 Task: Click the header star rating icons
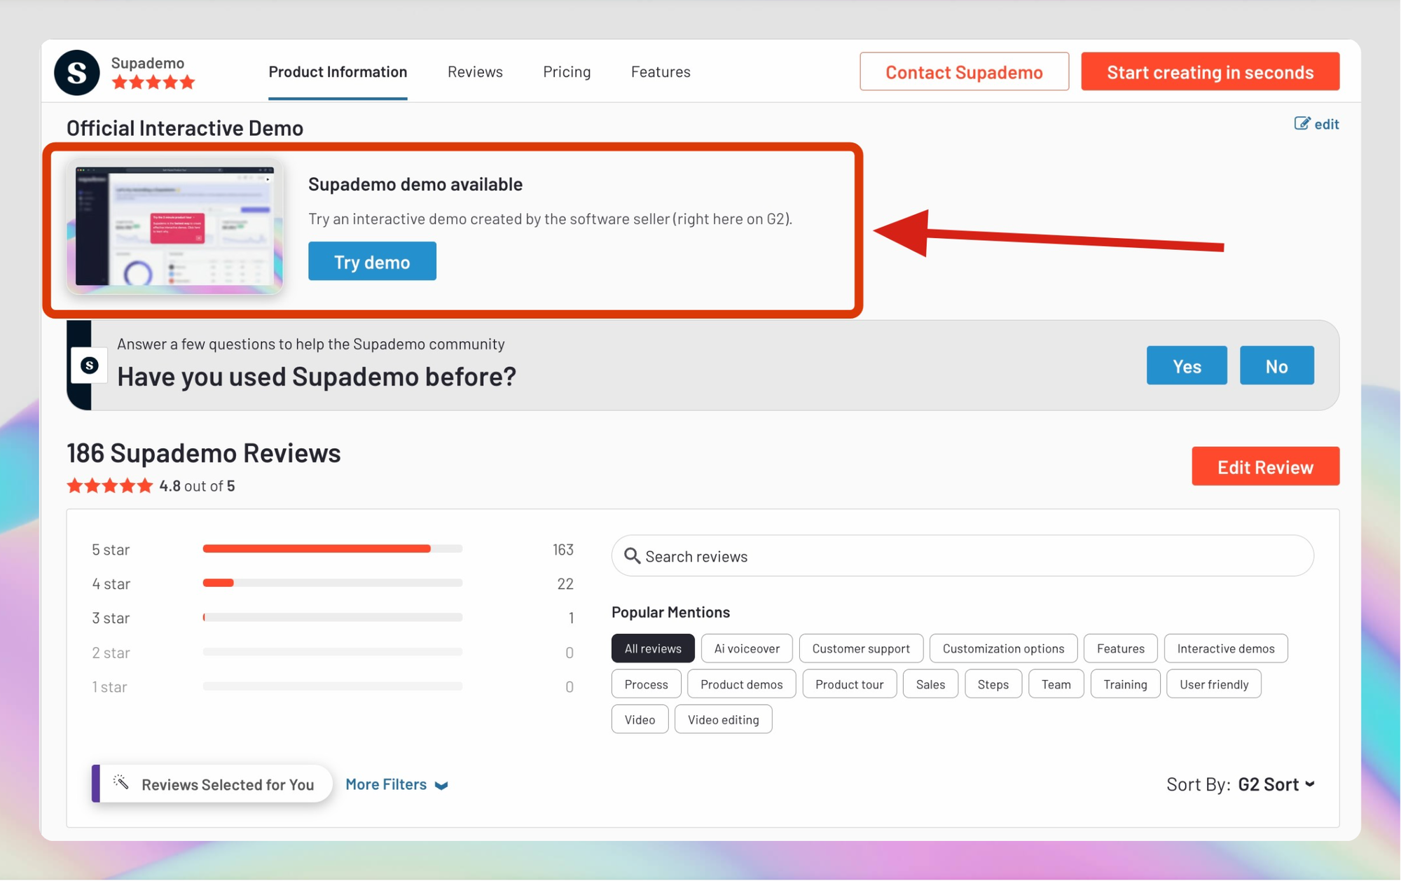click(x=153, y=83)
